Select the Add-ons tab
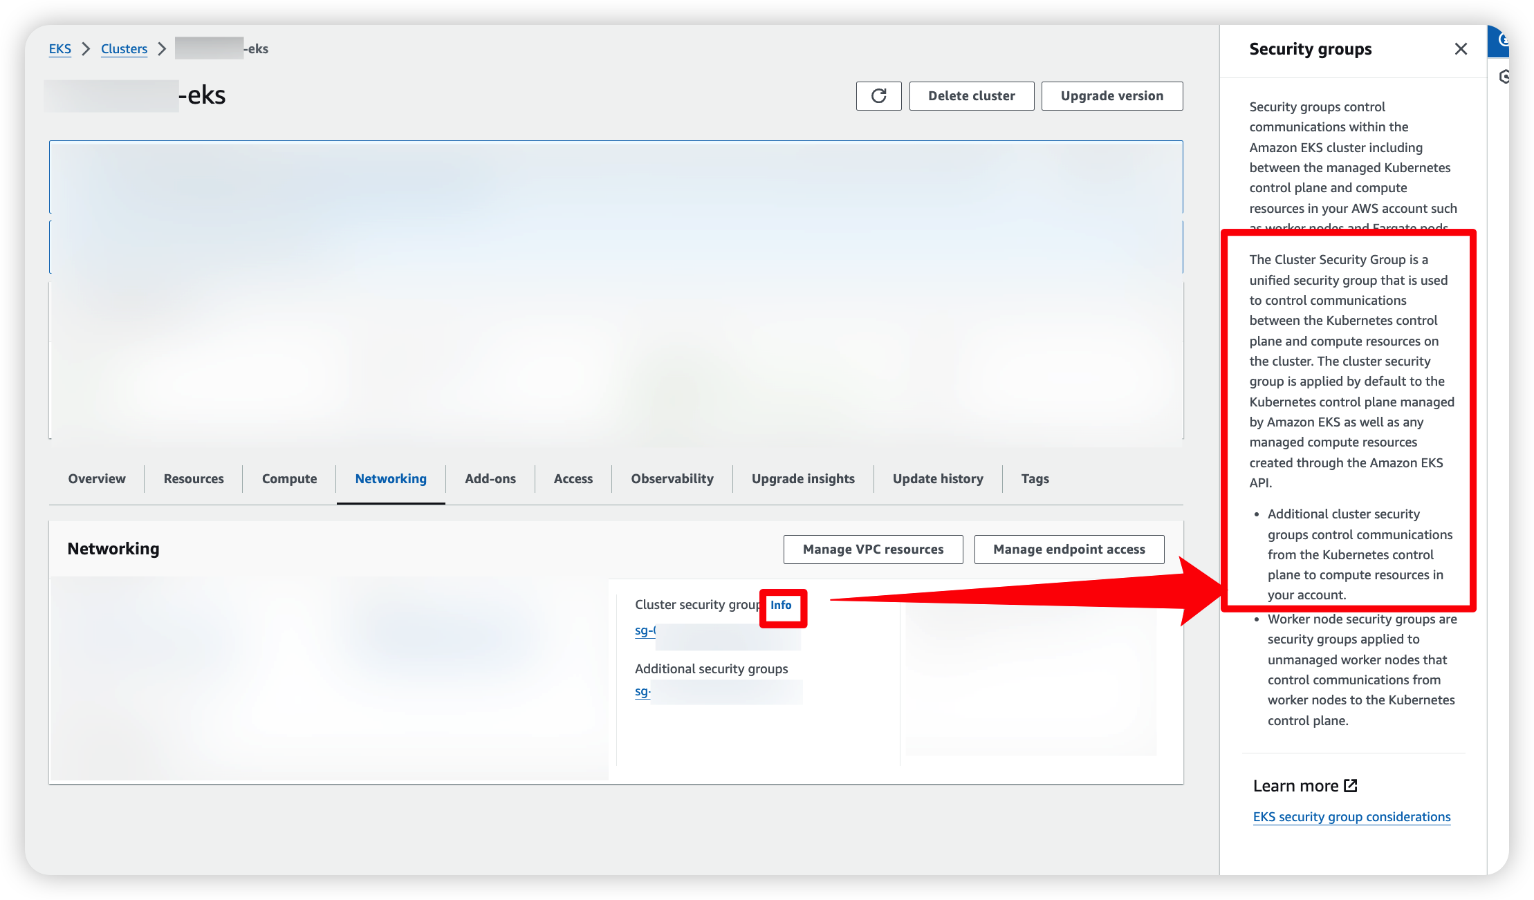Image resolution: width=1534 pixels, height=900 pixels. coord(490,479)
